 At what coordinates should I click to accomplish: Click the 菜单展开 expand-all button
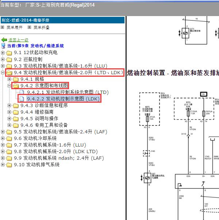(15, 27)
